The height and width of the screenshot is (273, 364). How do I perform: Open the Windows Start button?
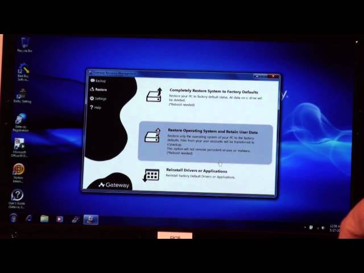coord(14,218)
